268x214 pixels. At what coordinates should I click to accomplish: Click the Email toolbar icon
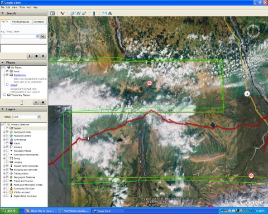click(x=104, y=13)
